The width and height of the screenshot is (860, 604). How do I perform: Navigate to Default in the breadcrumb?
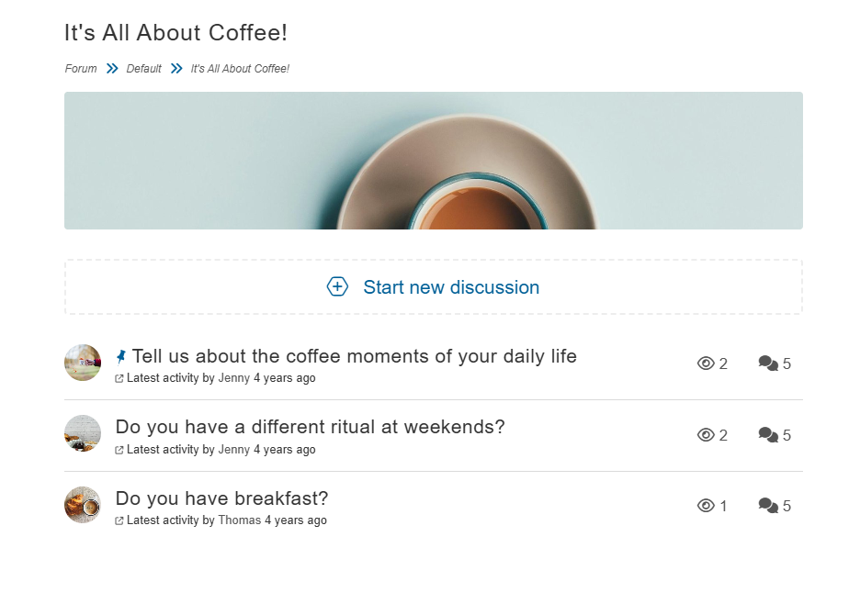pyautogui.click(x=144, y=69)
